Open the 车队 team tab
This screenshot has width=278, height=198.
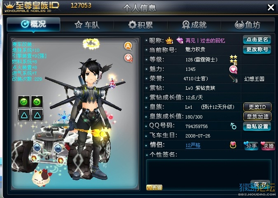pos(87,25)
